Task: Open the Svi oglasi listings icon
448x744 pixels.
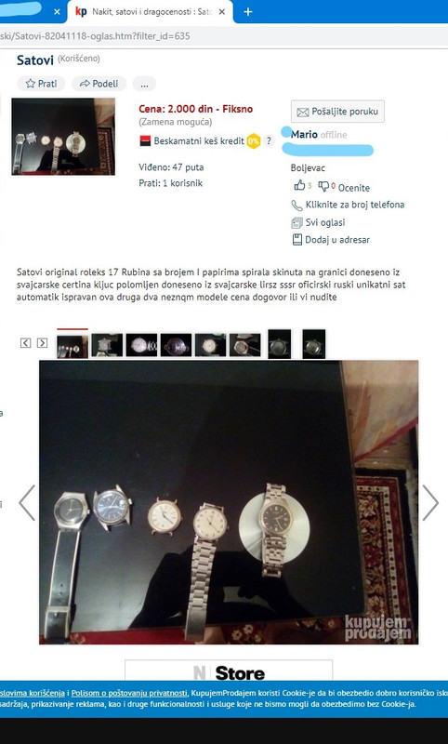Action: tap(296, 222)
